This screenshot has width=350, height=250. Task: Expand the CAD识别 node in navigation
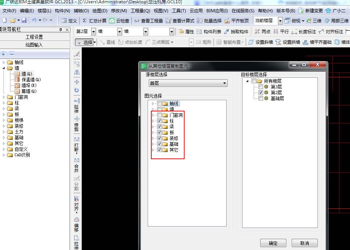pyautogui.click(x=4, y=155)
